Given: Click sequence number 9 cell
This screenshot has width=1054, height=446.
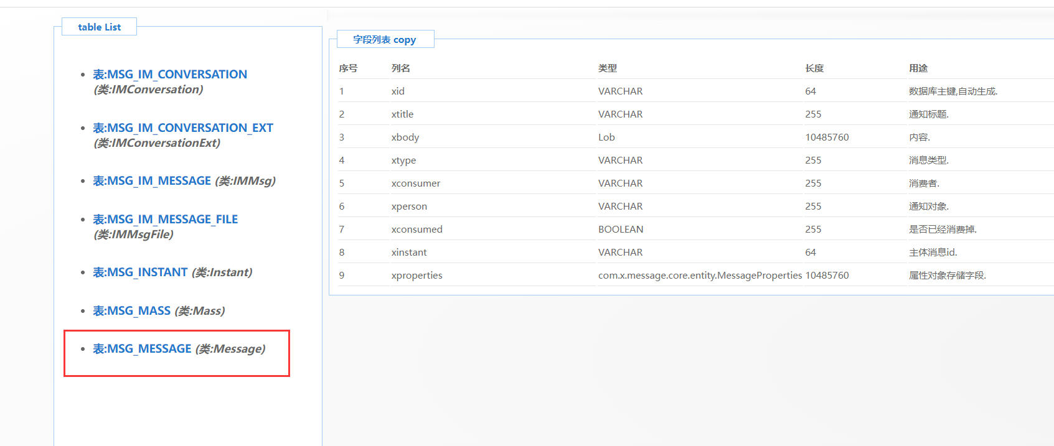Looking at the screenshot, I should coord(342,276).
